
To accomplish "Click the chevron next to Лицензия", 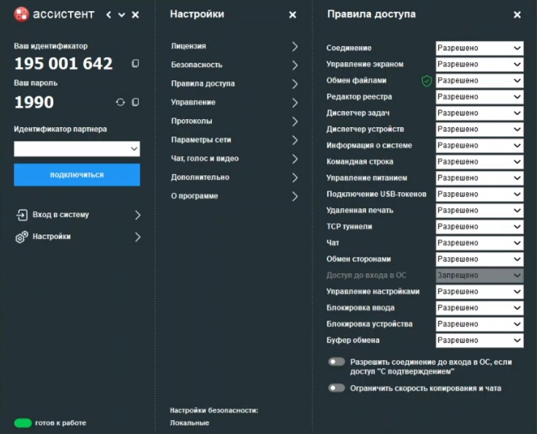I will click(x=295, y=47).
